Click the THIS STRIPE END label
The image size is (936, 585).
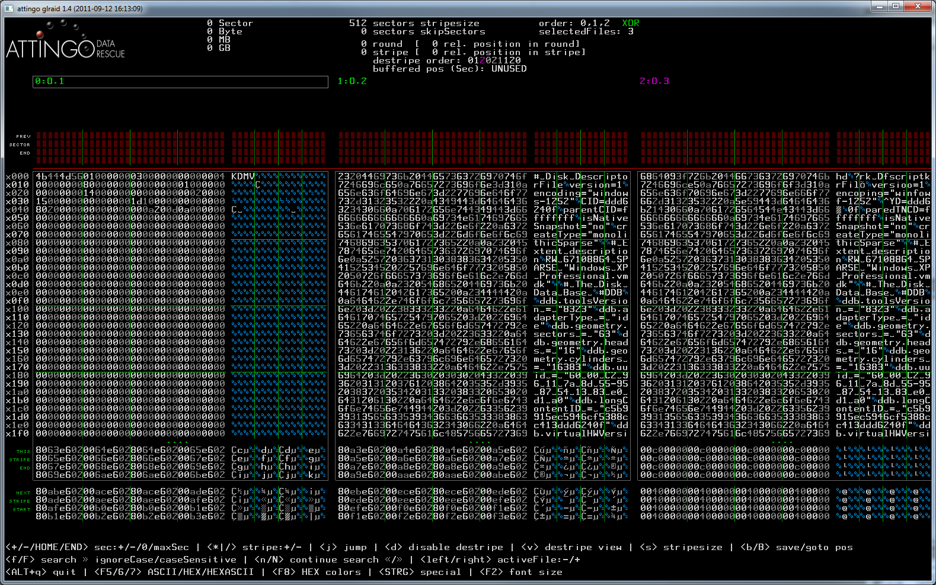(20, 459)
